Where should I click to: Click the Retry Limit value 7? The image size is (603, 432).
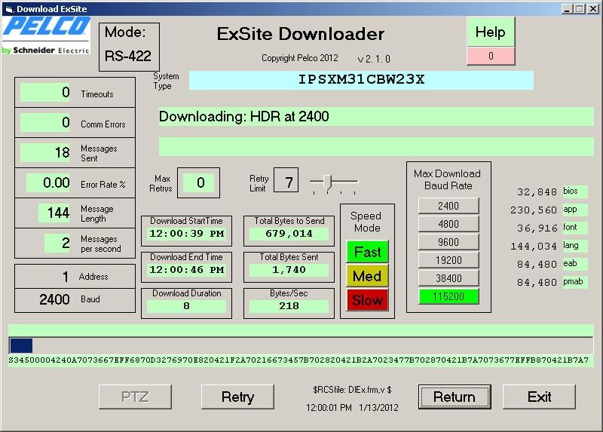(286, 180)
